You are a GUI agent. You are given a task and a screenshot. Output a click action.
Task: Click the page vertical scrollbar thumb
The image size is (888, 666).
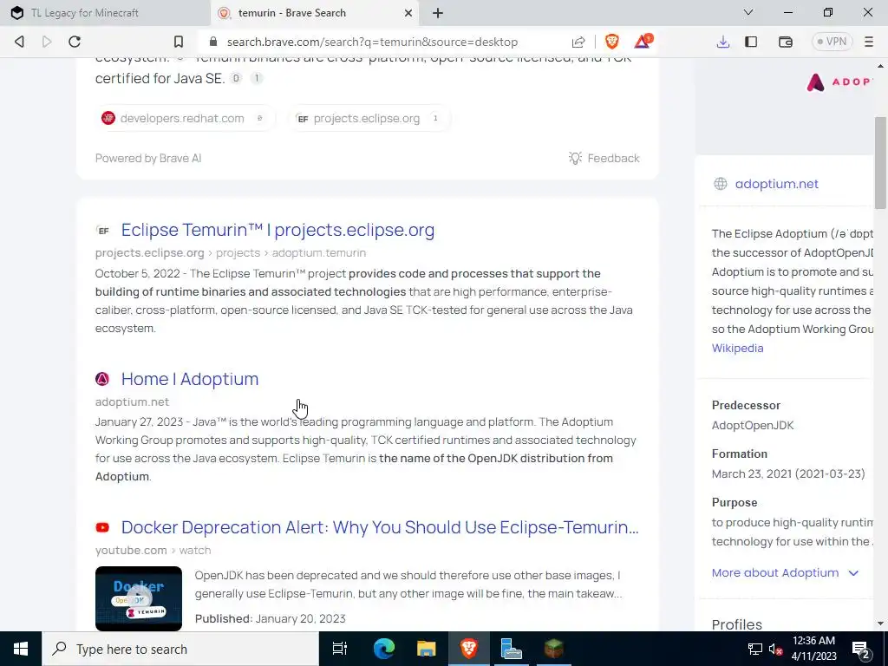coord(880,163)
